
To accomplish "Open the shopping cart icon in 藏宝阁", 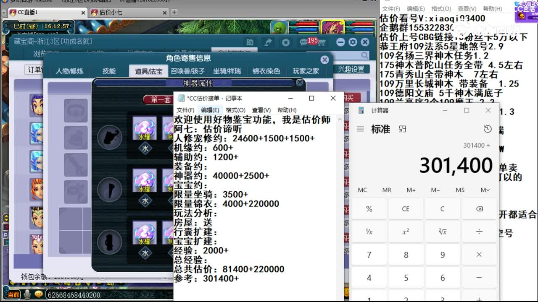I will [x=322, y=43].
